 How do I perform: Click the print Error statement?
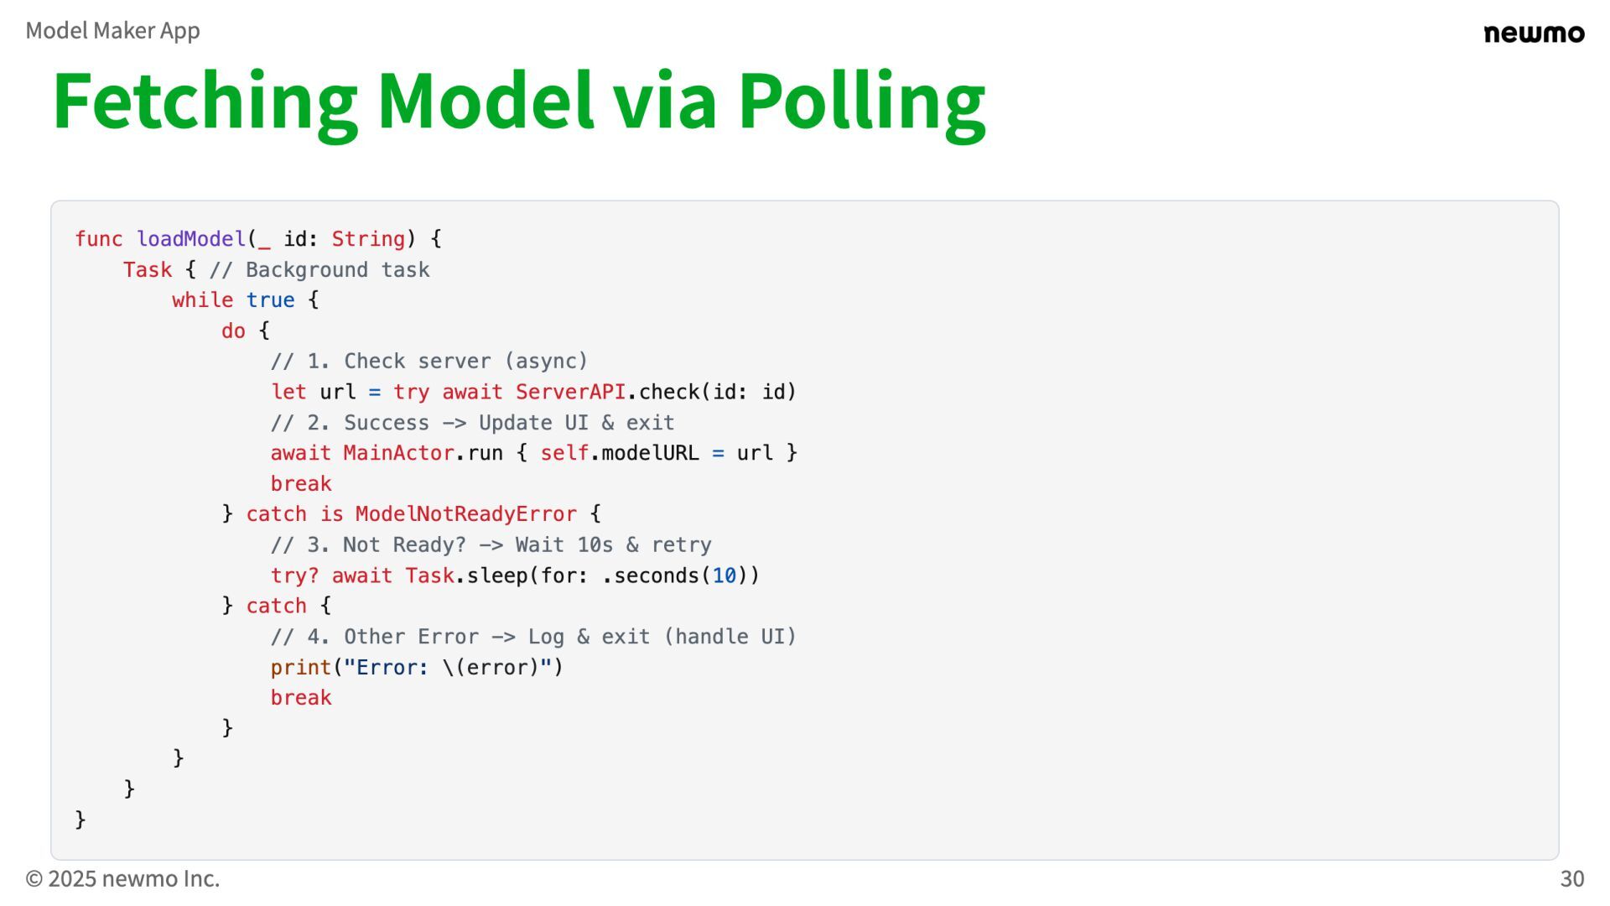(417, 668)
